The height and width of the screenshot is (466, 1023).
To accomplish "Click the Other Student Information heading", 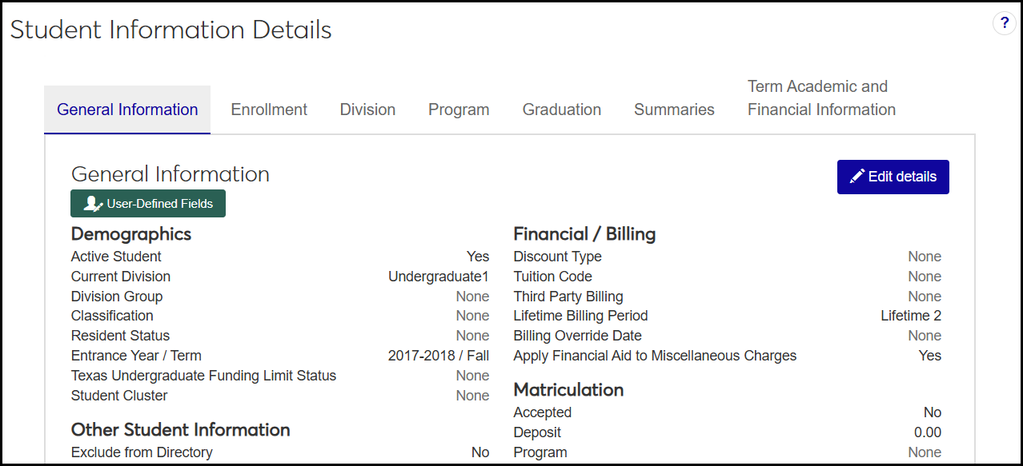I will pos(180,430).
